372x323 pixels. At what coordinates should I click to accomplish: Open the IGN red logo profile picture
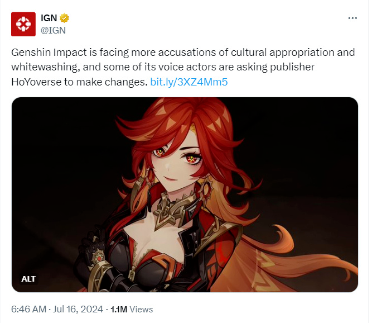point(23,24)
